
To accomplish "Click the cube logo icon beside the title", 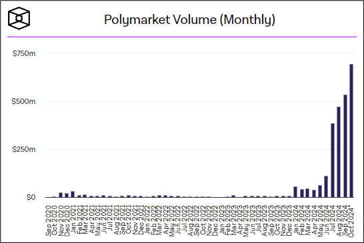I will 19,19.
